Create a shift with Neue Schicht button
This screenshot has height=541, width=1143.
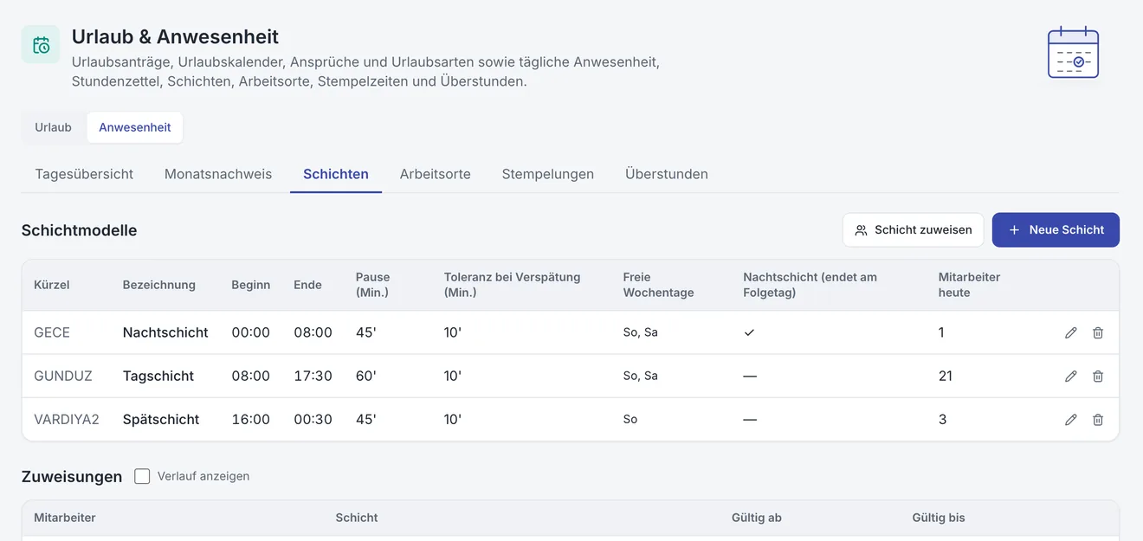pos(1056,230)
